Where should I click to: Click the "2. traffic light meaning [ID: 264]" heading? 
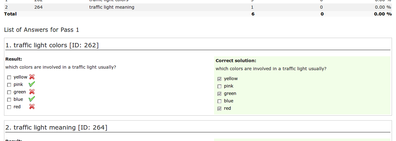click(57, 127)
